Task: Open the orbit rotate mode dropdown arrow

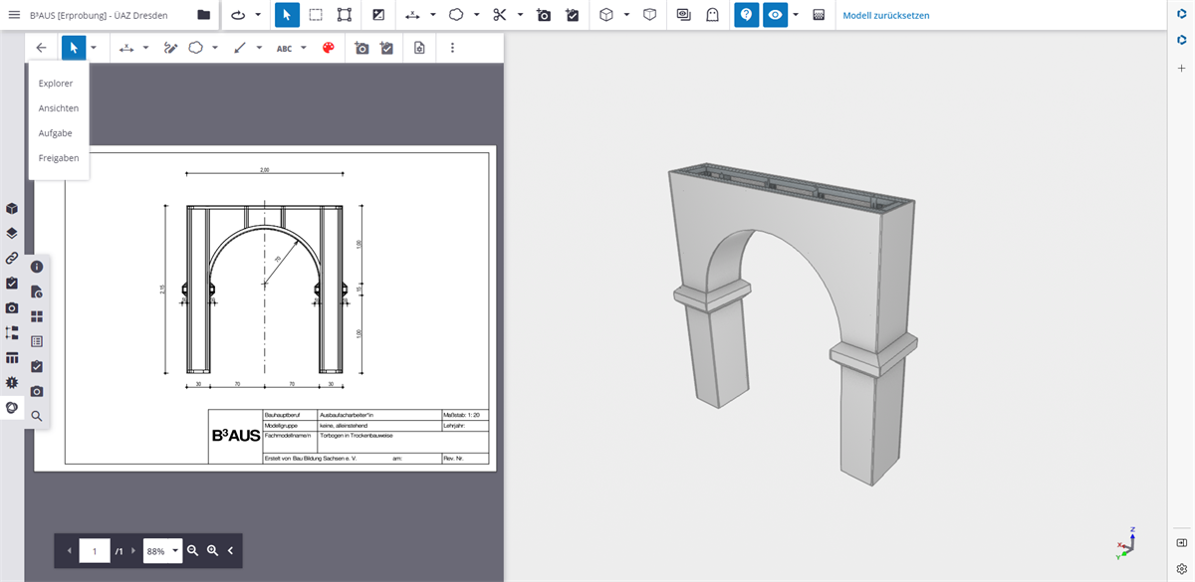Action: click(x=258, y=15)
